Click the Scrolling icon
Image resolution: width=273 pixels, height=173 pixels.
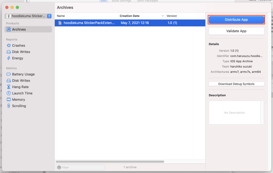pyautogui.click(x=9, y=106)
